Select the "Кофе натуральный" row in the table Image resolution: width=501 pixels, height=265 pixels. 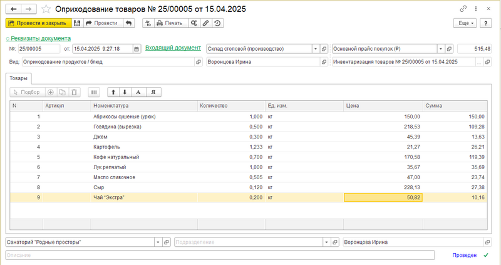point(116,157)
